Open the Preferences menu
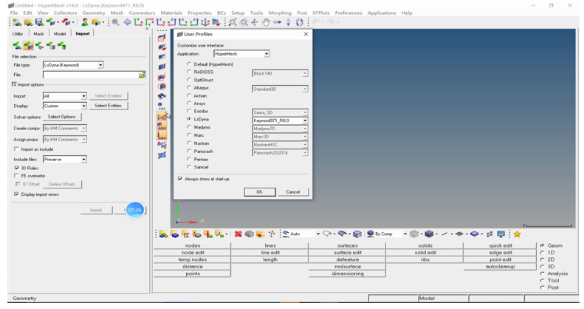 tap(348, 13)
